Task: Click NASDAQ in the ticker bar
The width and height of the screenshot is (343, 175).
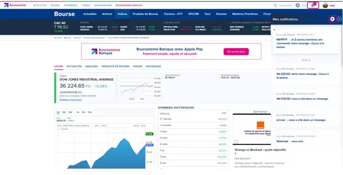Action: 85,29
